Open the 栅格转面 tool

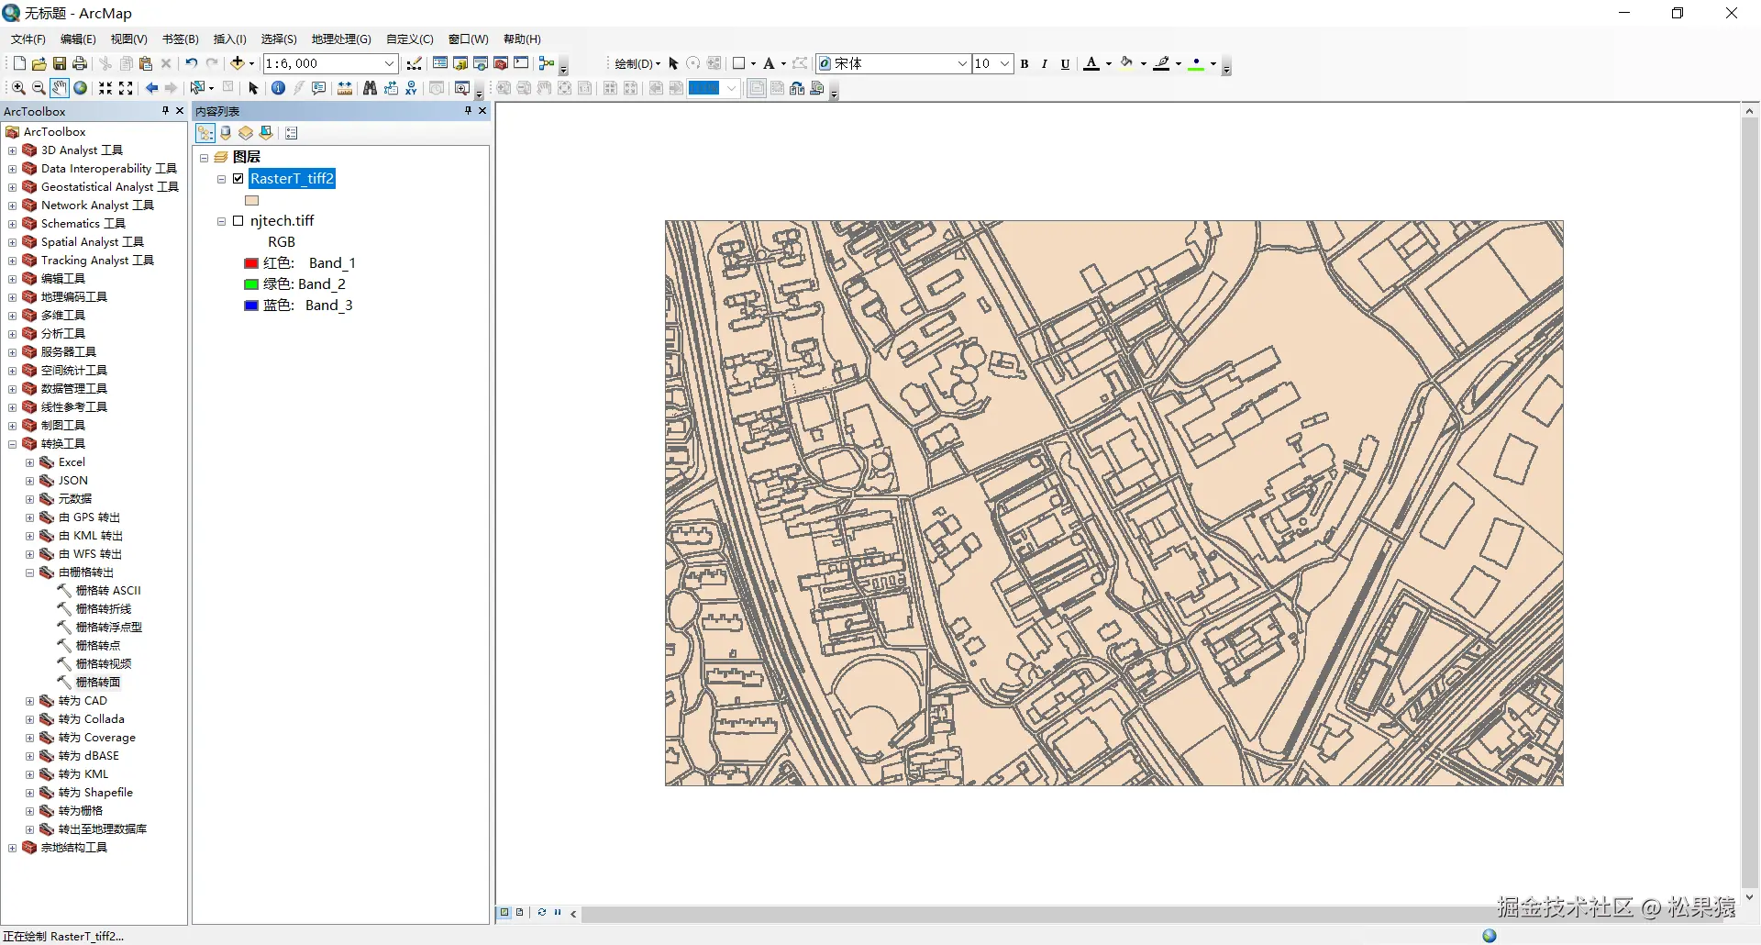(x=97, y=683)
